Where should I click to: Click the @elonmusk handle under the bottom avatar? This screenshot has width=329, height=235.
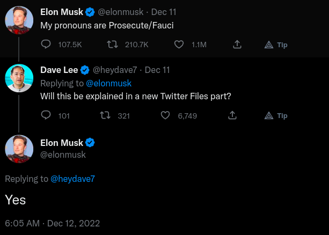click(63, 155)
